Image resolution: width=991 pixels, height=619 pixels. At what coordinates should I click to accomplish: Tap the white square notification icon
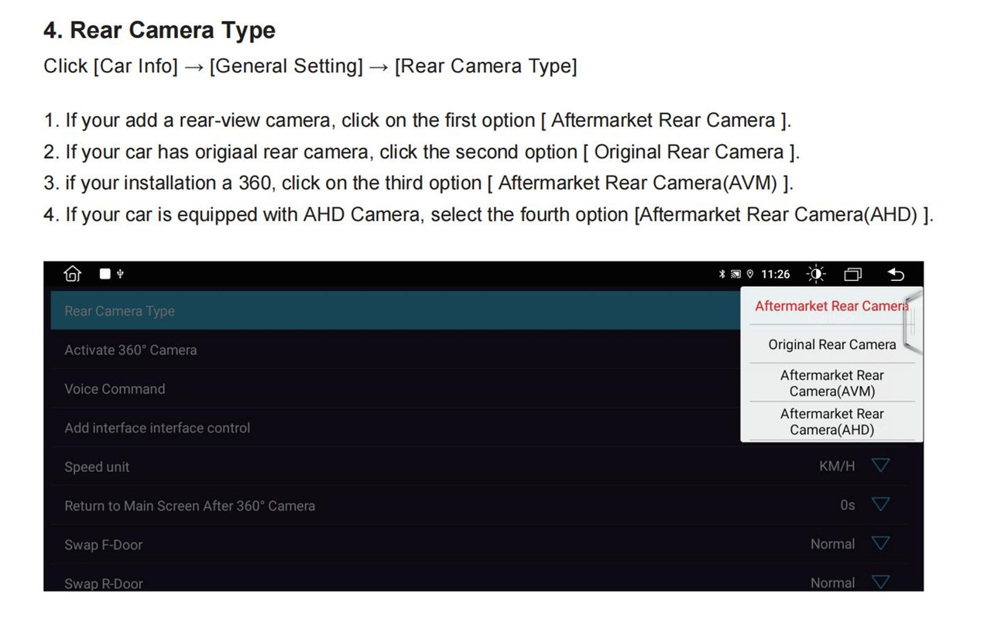pyautogui.click(x=105, y=274)
